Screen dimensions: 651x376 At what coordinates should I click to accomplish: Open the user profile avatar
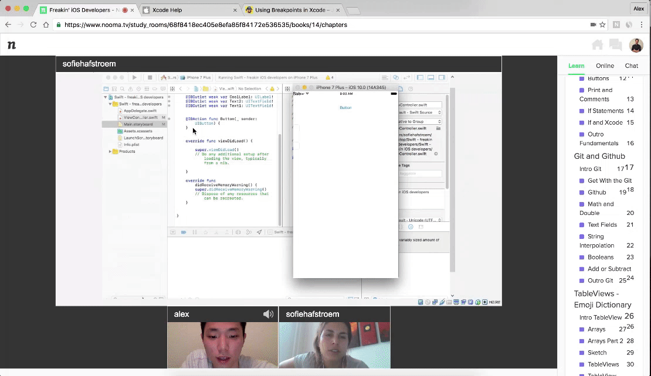(x=636, y=45)
